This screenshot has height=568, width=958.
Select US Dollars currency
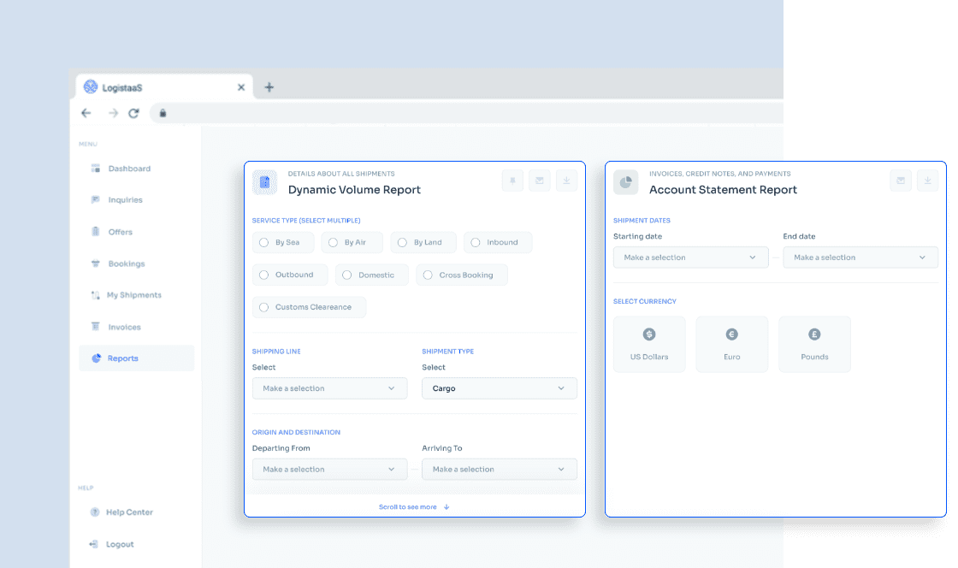[x=649, y=344]
